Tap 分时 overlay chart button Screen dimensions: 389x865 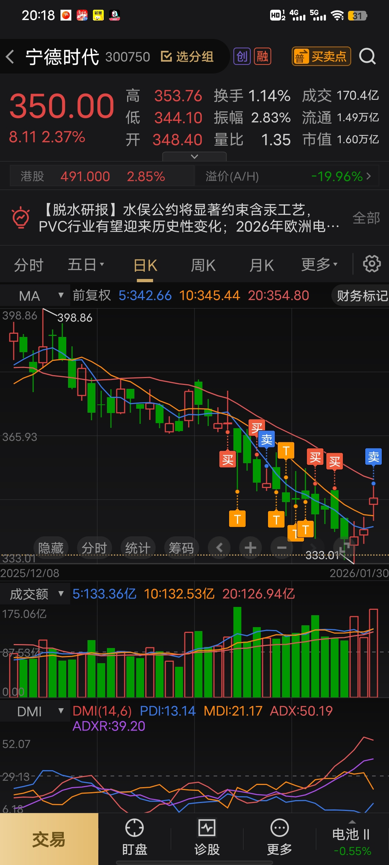click(x=94, y=548)
